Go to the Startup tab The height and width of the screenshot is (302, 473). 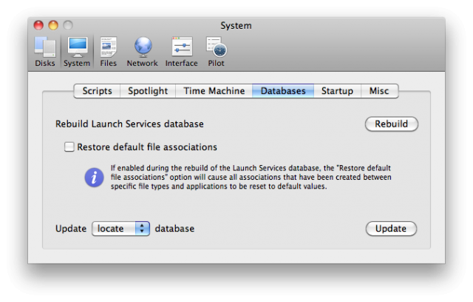(x=336, y=91)
